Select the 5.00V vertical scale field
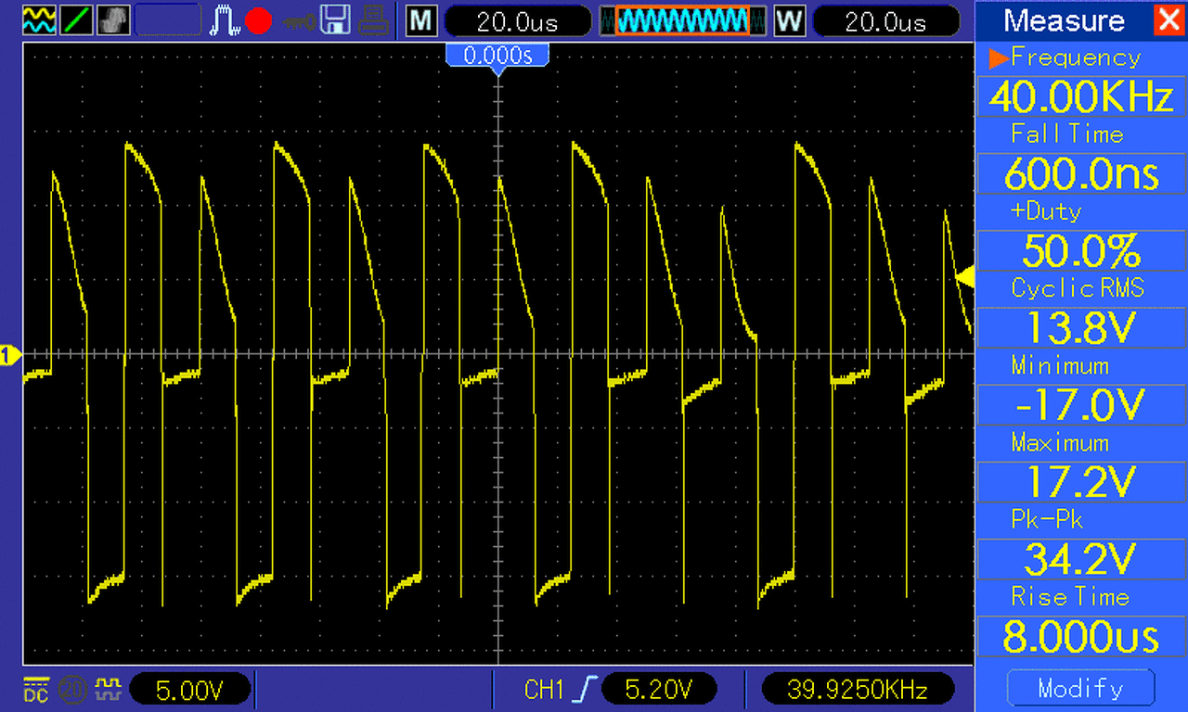1188x712 pixels. click(190, 690)
